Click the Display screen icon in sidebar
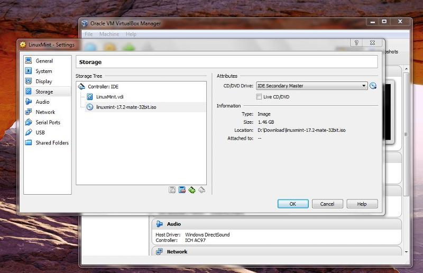This screenshot has width=423, height=273. (29, 81)
